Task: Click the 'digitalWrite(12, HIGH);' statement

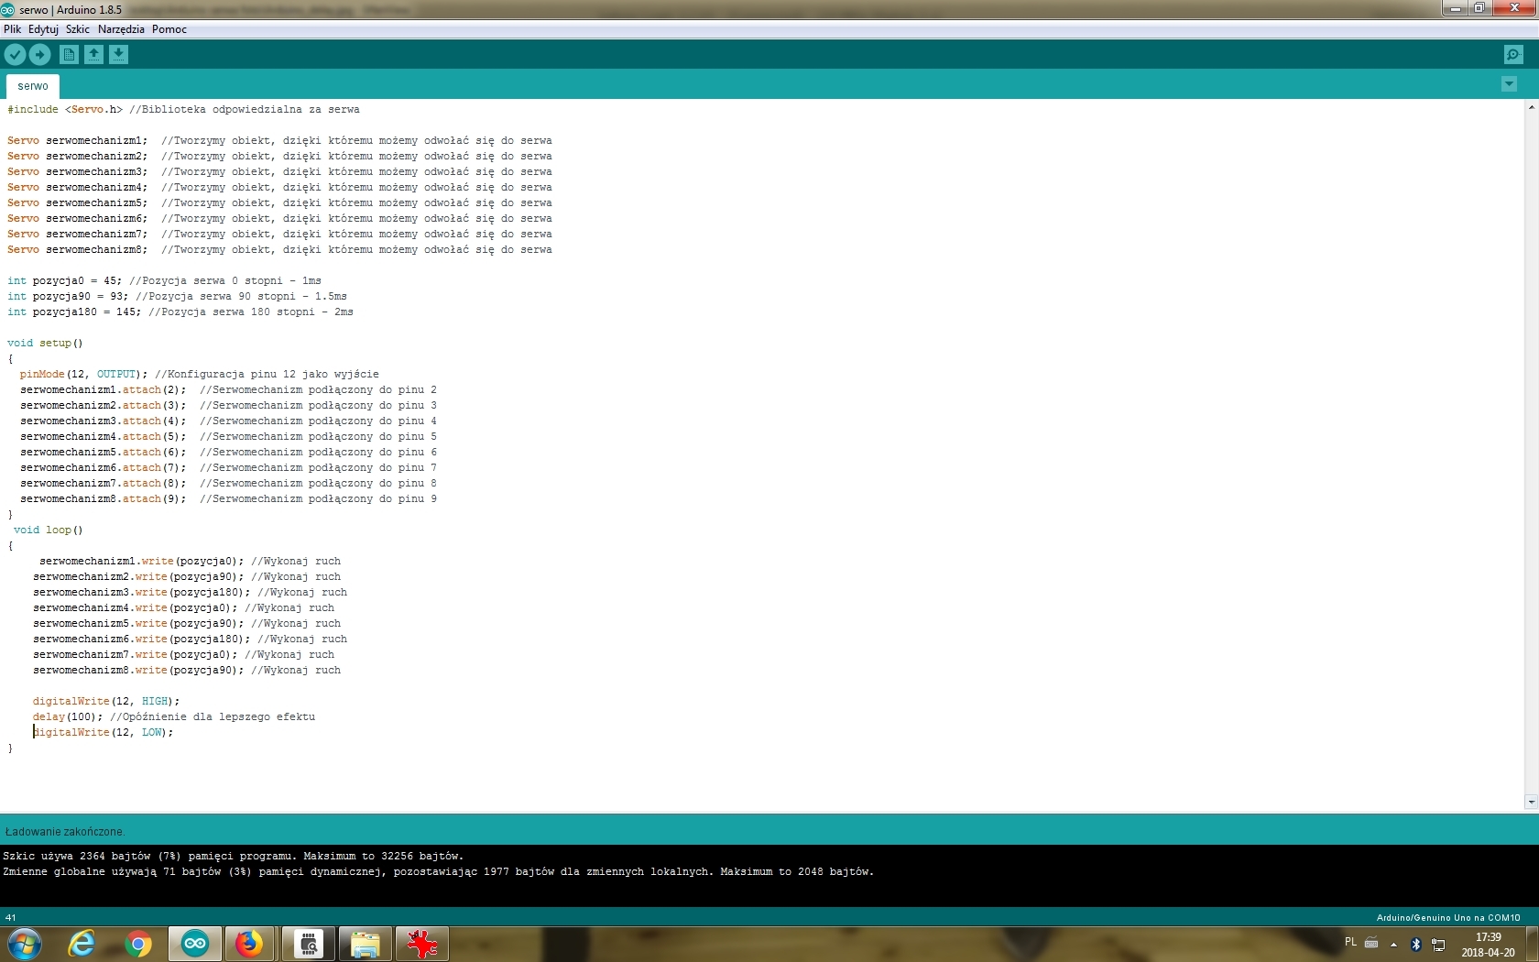Action: (x=106, y=702)
